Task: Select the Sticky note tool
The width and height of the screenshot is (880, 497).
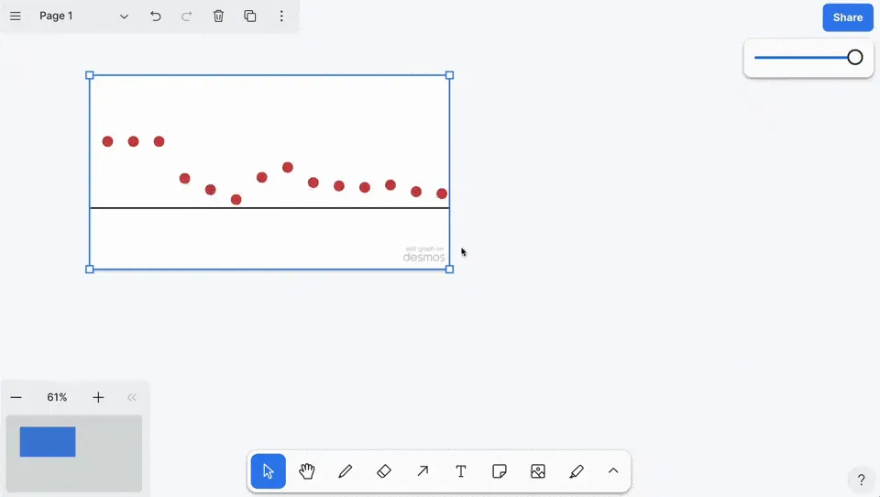Action: tap(500, 471)
